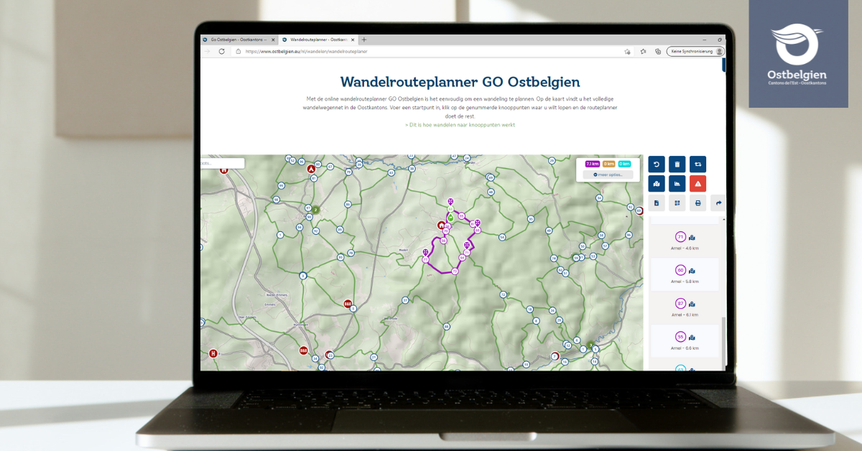
Task: Click the 'Amel - 4.6 km' label
Action: 685,248
